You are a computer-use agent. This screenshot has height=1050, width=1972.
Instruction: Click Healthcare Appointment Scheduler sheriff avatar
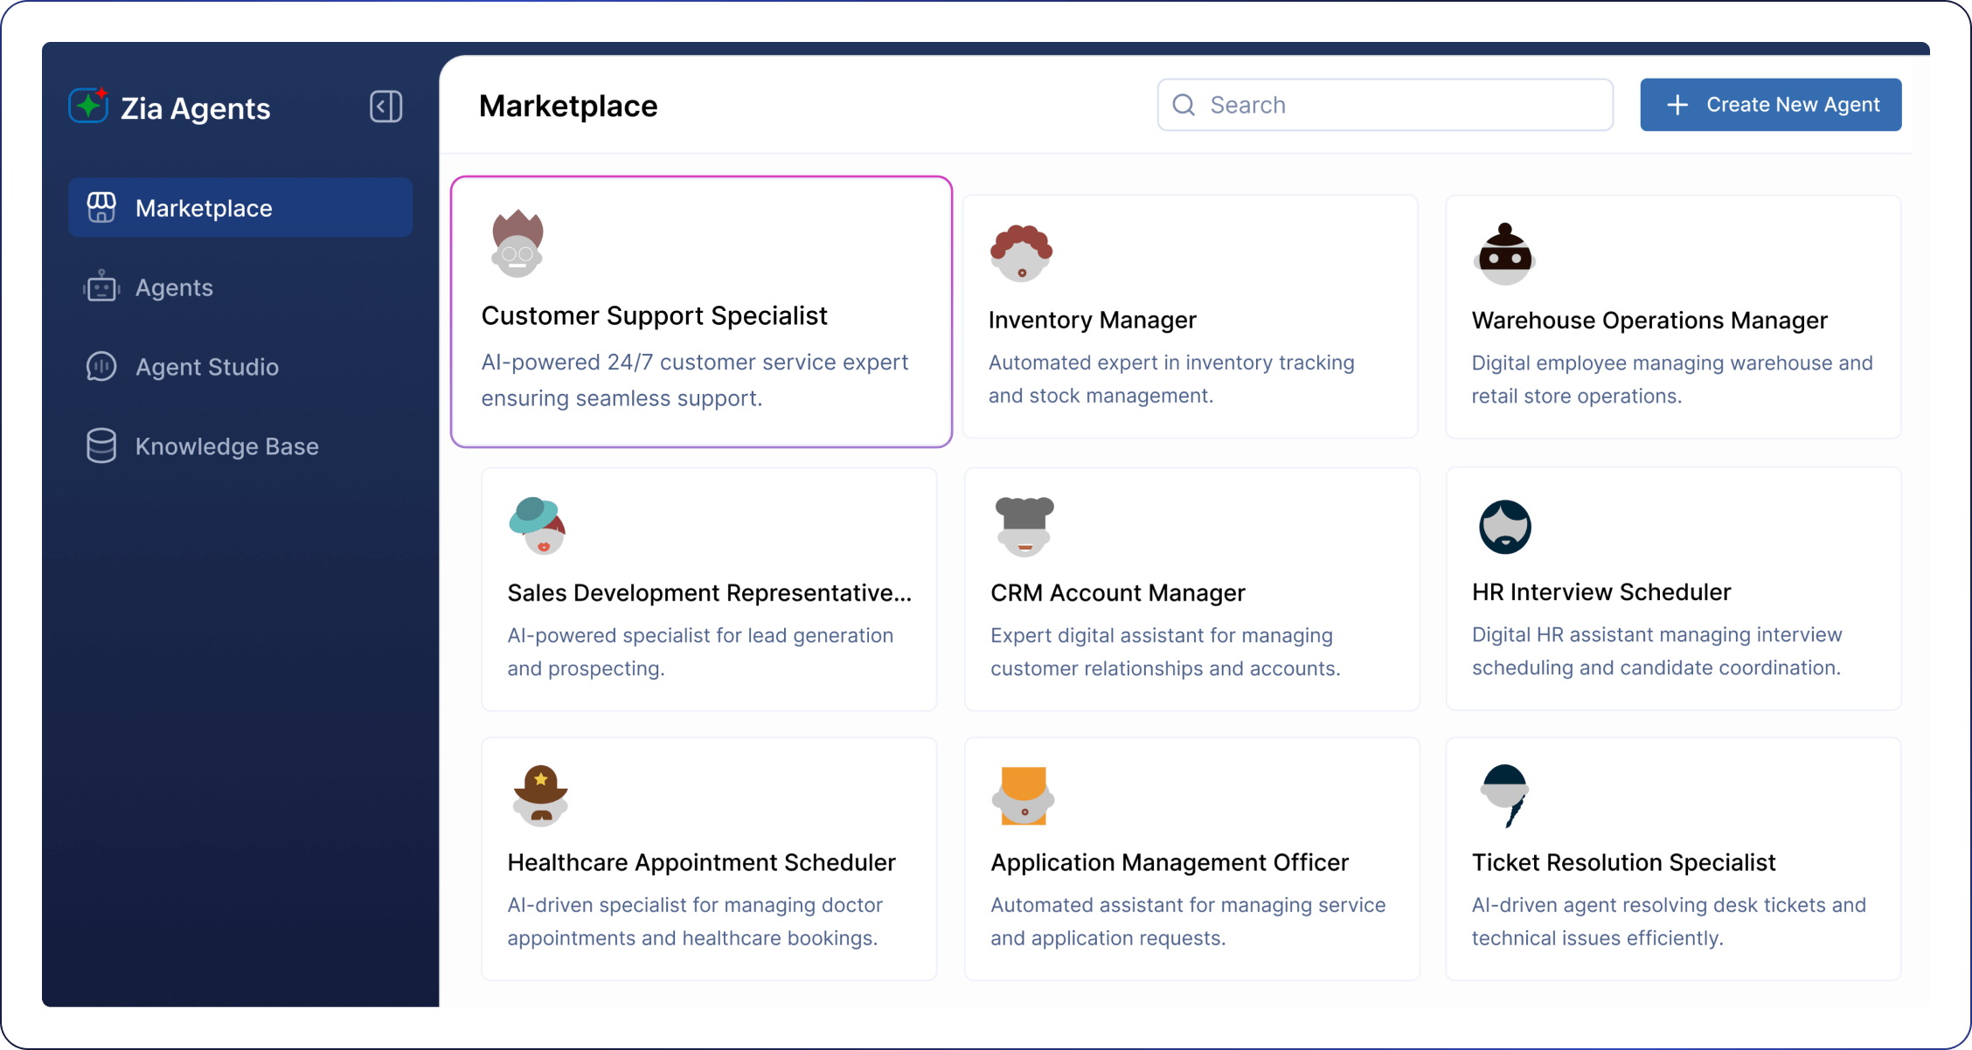coord(540,795)
